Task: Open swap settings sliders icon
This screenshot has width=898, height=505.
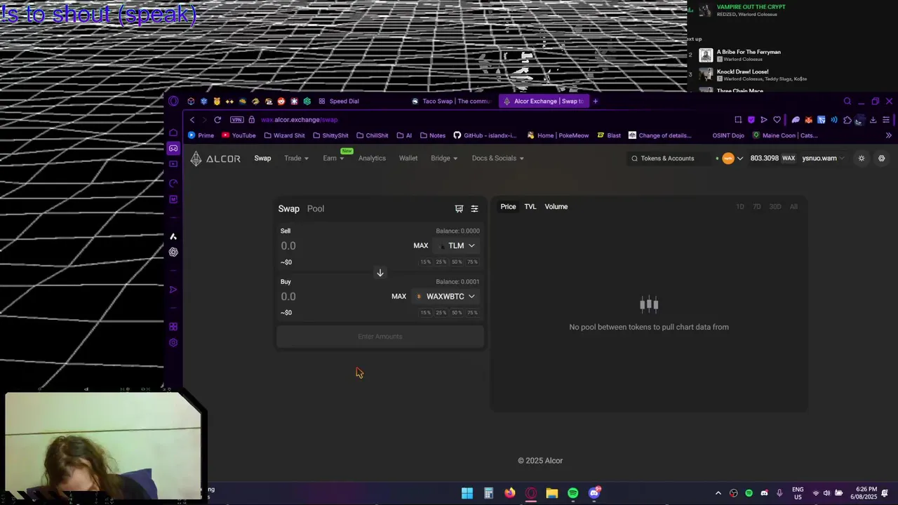Action: 474,209
